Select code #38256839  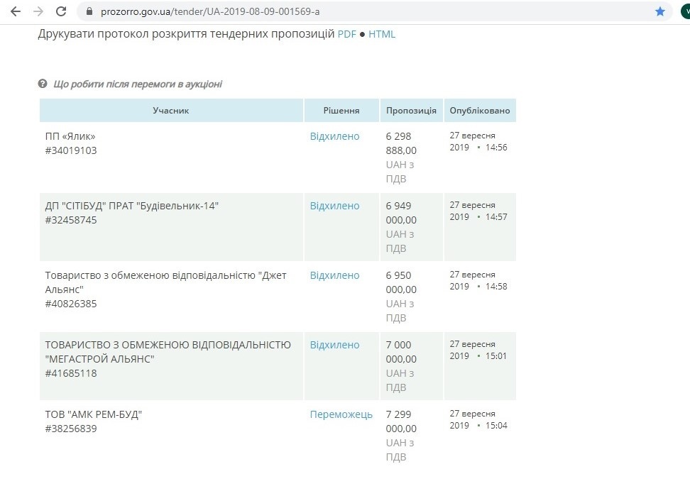[x=71, y=429]
